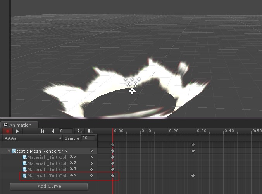
Task: Toggle the red record button
Action: coord(7,131)
